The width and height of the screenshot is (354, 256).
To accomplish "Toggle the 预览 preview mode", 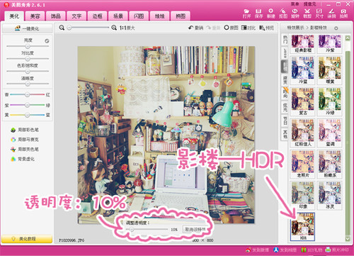I will (266, 28).
